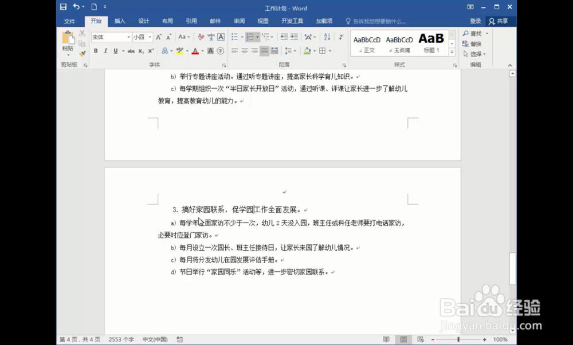
Task: Expand the line spacing options dropdown
Action: (295, 51)
